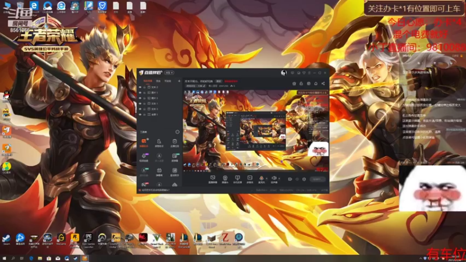Viewport: 466px width, 262px height.
Task: Hide the 图片 3 layer with its eye icon
Action: coord(140,98)
